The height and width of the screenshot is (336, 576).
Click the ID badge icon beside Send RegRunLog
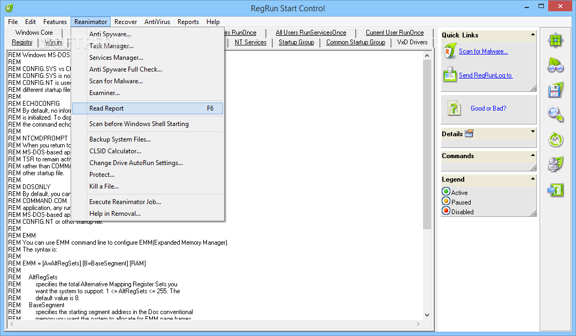click(x=450, y=75)
